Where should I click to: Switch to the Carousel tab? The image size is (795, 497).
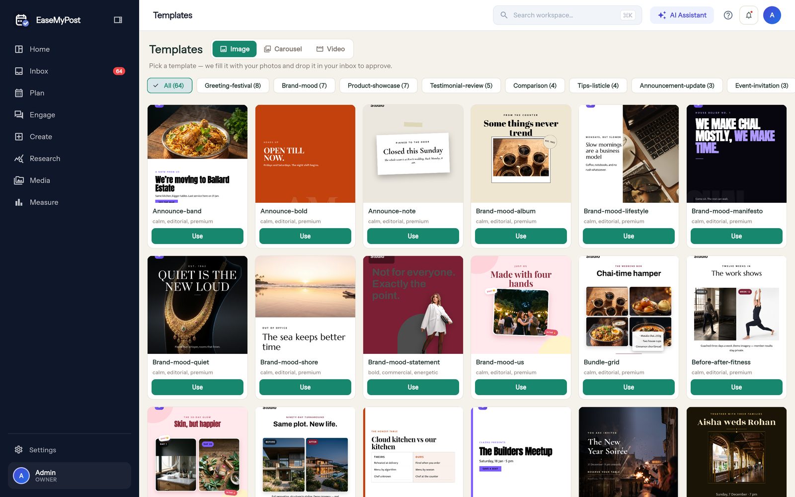(283, 49)
